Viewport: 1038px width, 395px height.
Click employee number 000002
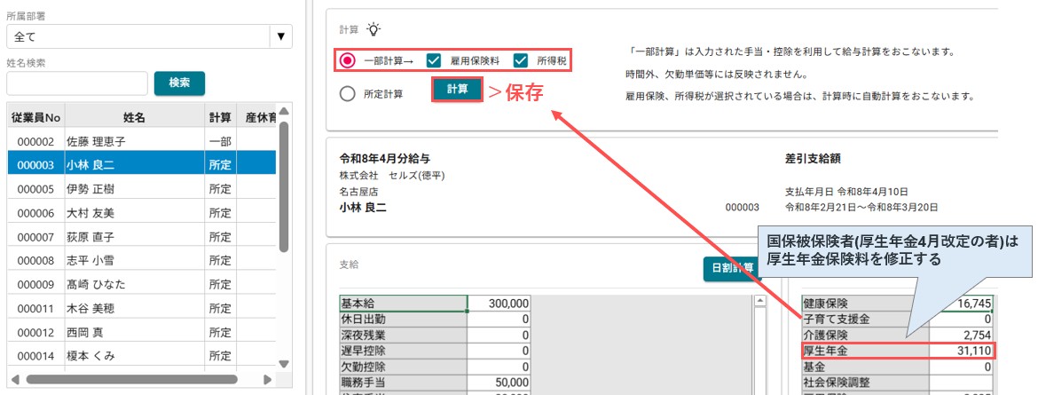(x=35, y=142)
